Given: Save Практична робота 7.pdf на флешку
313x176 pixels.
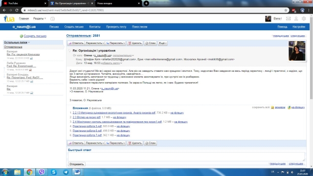Looking at the screenshot, I should tap(123, 135).
